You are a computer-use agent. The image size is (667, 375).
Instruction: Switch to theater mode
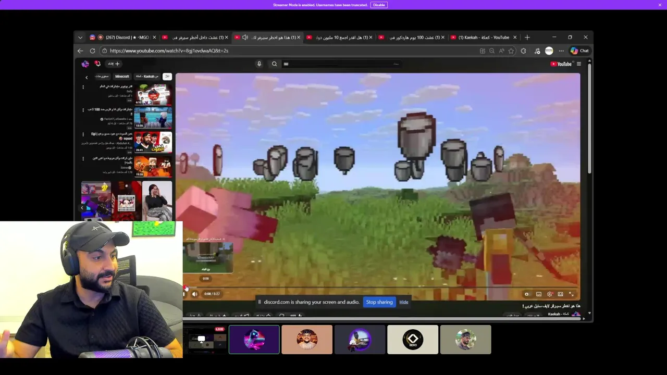(560, 294)
